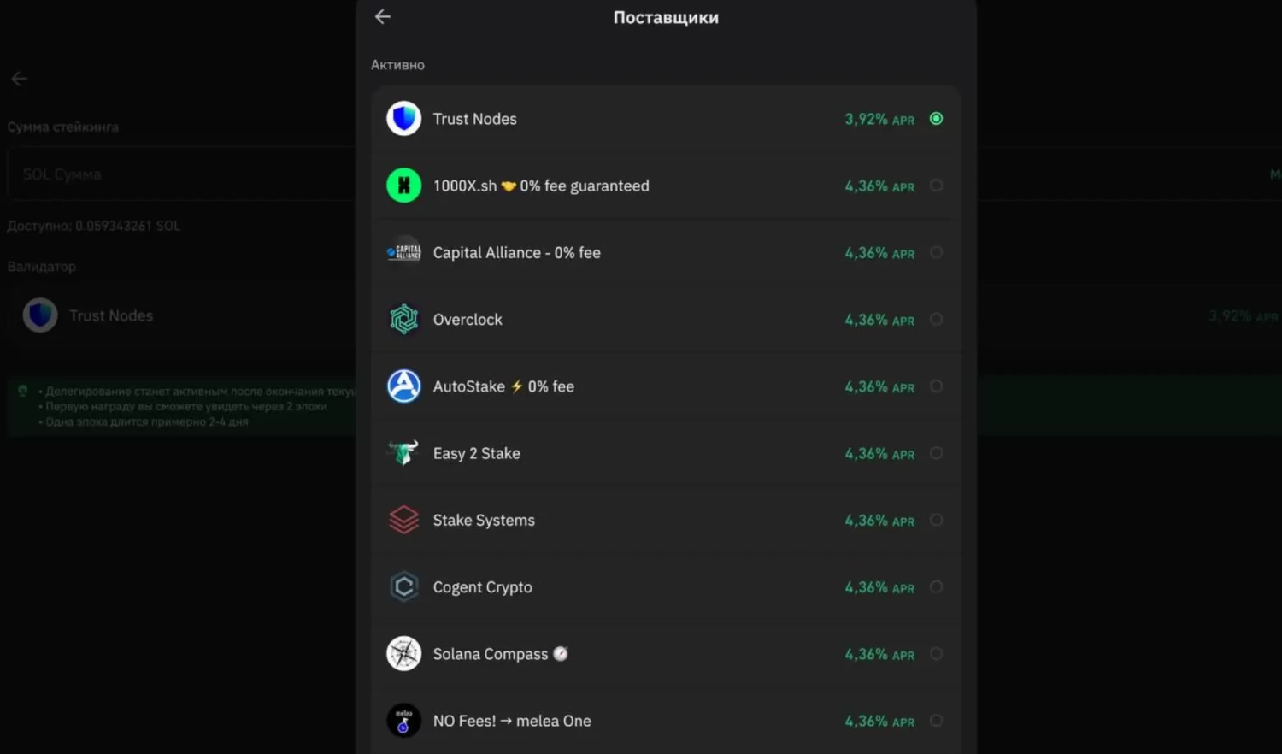
Task: Click the green 1000X.sh validator logo
Action: pos(403,186)
